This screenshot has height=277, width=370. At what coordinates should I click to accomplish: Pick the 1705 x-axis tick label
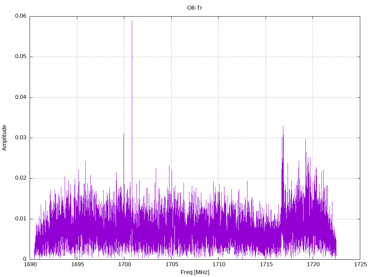coord(171,265)
